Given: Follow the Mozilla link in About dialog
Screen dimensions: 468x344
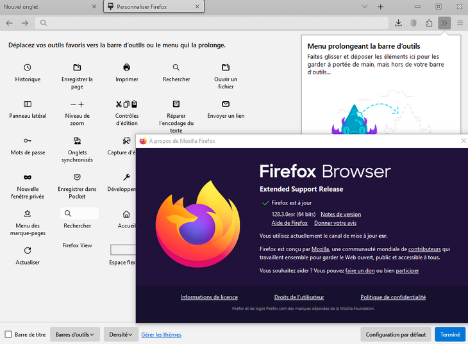Looking at the screenshot, I should click(320, 249).
